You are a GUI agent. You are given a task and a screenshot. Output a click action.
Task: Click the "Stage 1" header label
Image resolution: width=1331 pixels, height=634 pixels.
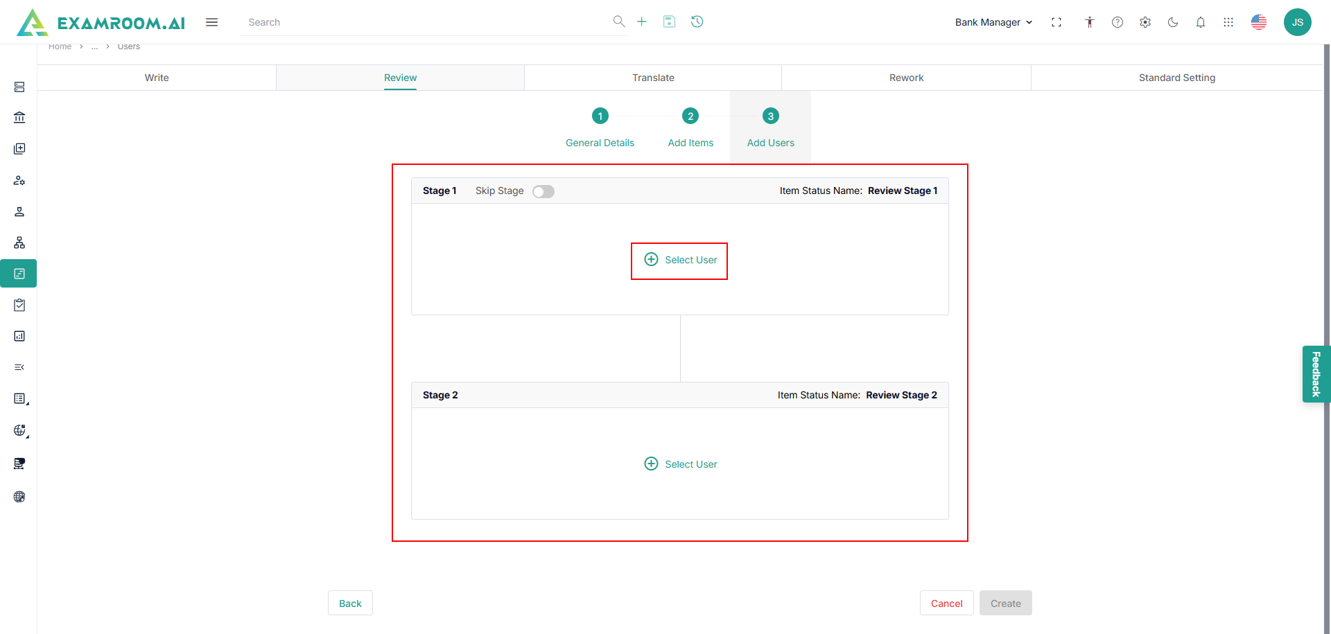point(440,191)
